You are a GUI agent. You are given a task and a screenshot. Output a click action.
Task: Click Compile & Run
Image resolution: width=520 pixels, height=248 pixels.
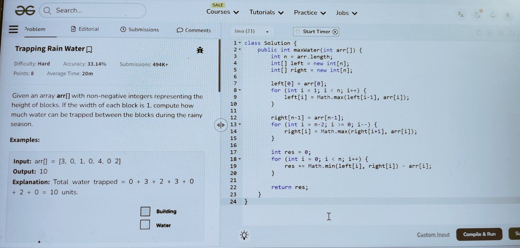click(479, 234)
